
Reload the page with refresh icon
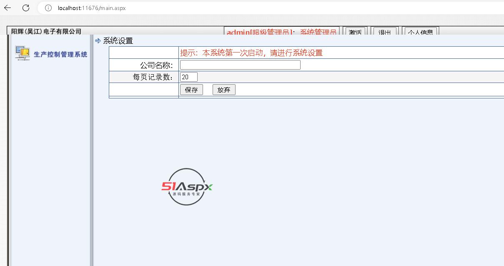26,8
